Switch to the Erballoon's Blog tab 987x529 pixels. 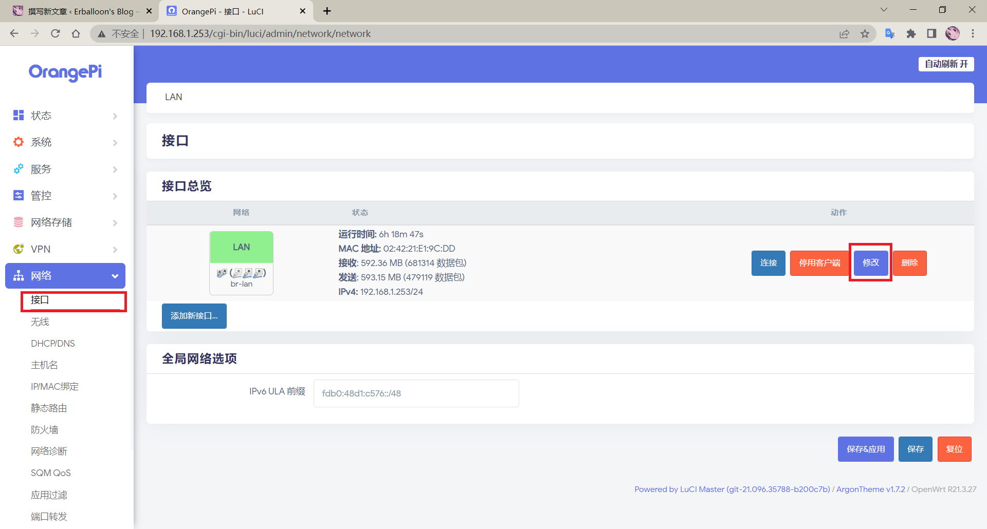pyautogui.click(x=80, y=11)
